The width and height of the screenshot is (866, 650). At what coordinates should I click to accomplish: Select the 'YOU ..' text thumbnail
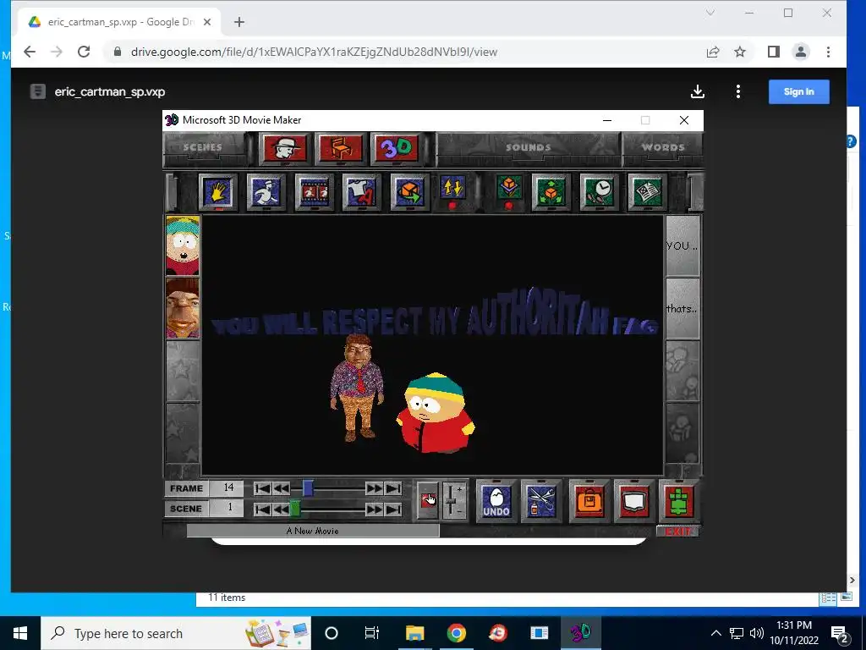[x=682, y=245]
